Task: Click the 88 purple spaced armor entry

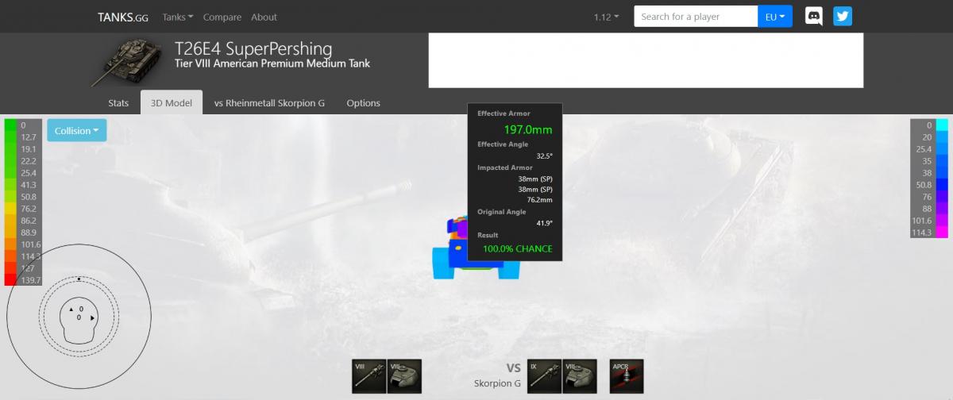Action: [929, 208]
